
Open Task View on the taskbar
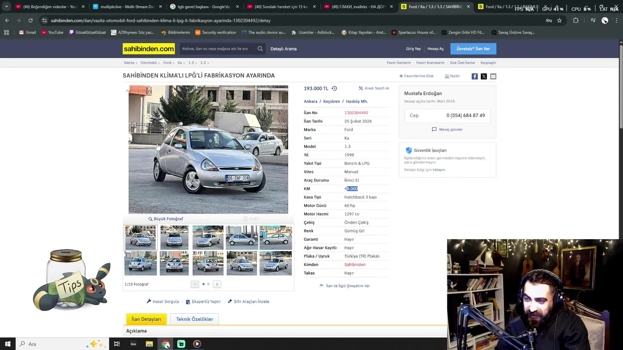click(117, 344)
